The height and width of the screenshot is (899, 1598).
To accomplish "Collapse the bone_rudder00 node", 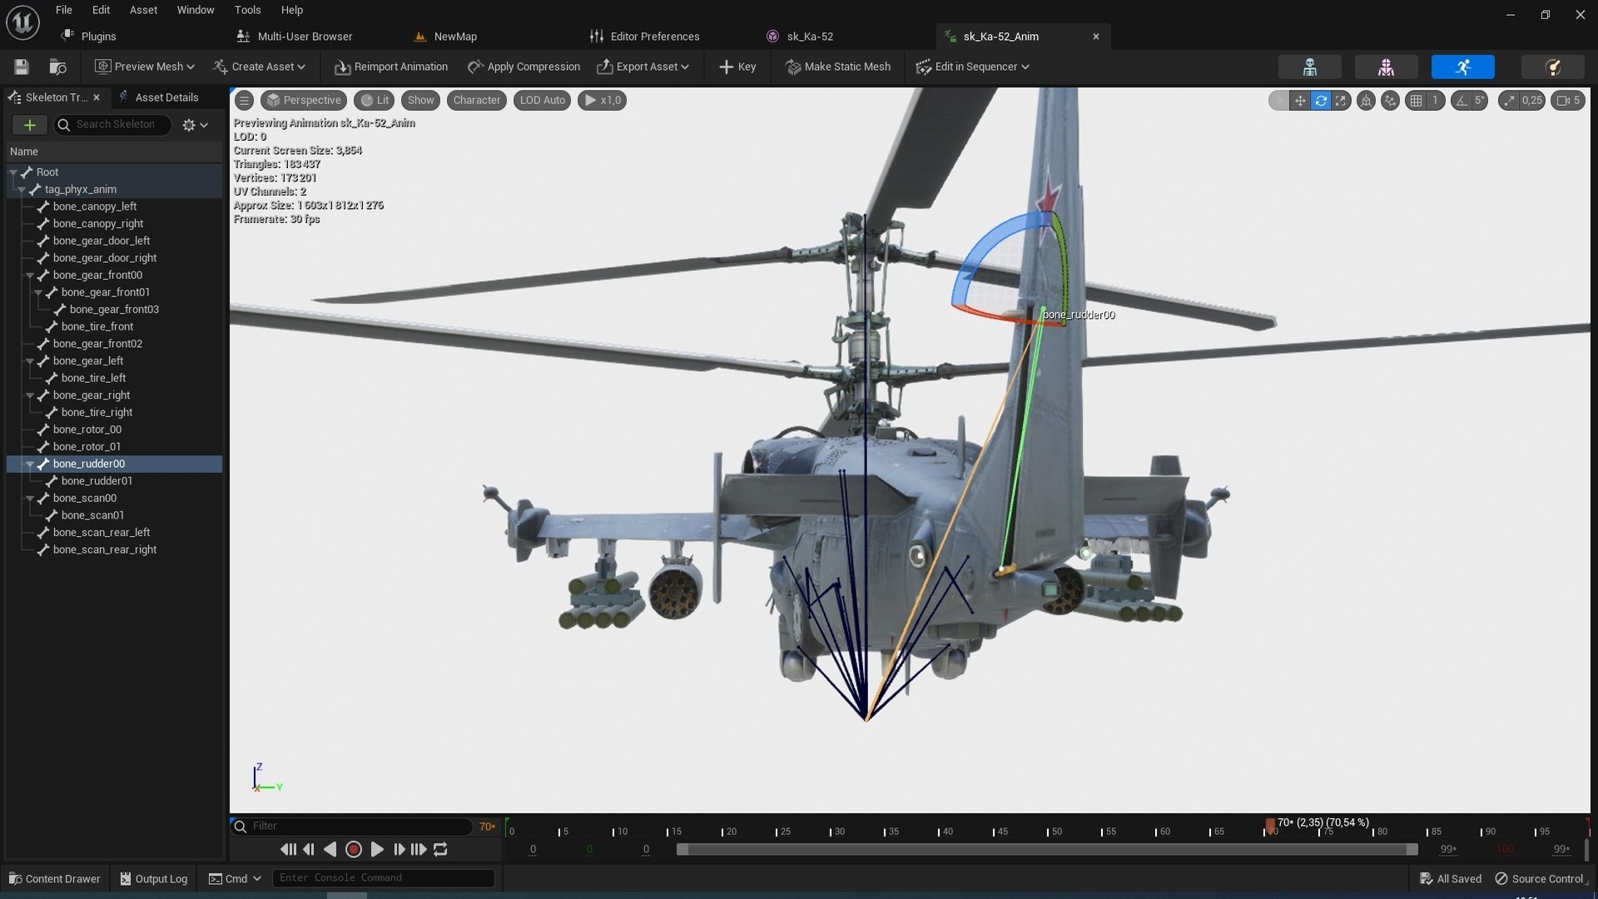I will click(x=30, y=464).
